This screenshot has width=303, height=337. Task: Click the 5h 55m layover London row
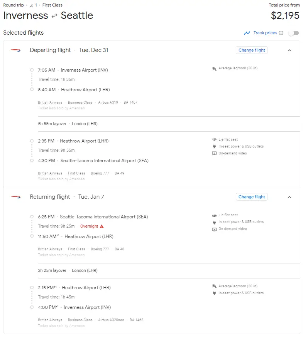(x=68, y=124)
